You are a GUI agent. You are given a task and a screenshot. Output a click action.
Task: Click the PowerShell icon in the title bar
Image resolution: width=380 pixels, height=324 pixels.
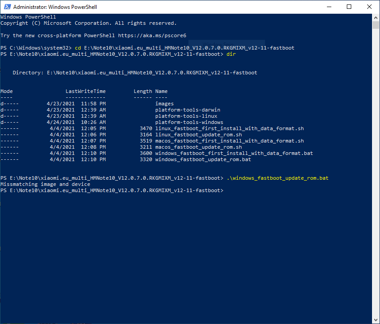[x=7, y=7]
